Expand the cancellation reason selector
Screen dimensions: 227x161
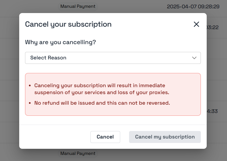(x=113, y=58)
